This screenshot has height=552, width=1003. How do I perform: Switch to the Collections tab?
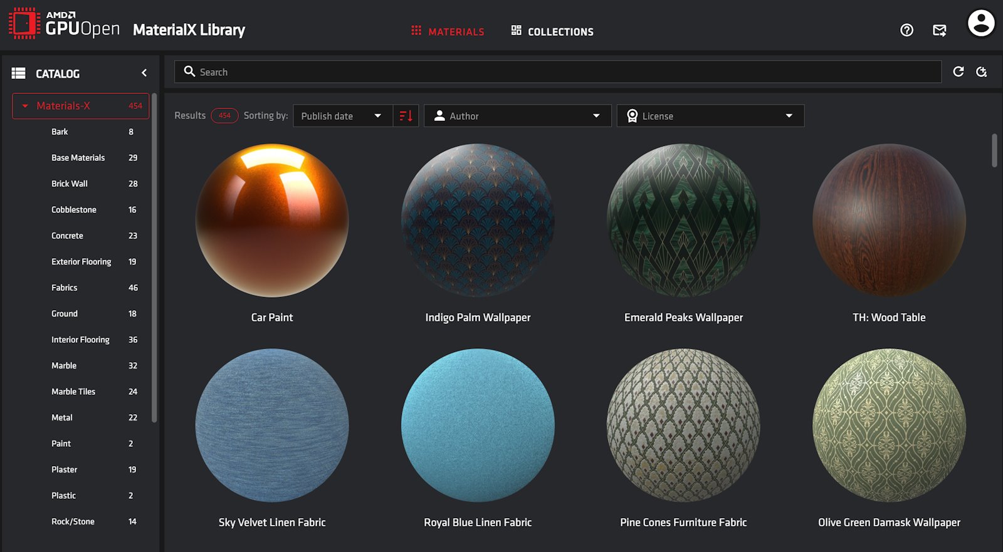[x=552, y=31]
